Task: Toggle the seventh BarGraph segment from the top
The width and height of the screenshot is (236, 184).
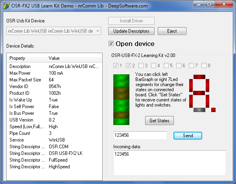Action: tap(121, 115)
